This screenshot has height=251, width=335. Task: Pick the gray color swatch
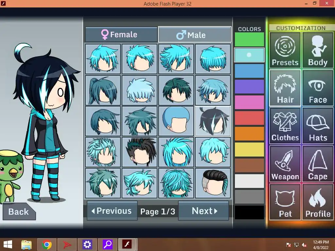click(249, 197)
